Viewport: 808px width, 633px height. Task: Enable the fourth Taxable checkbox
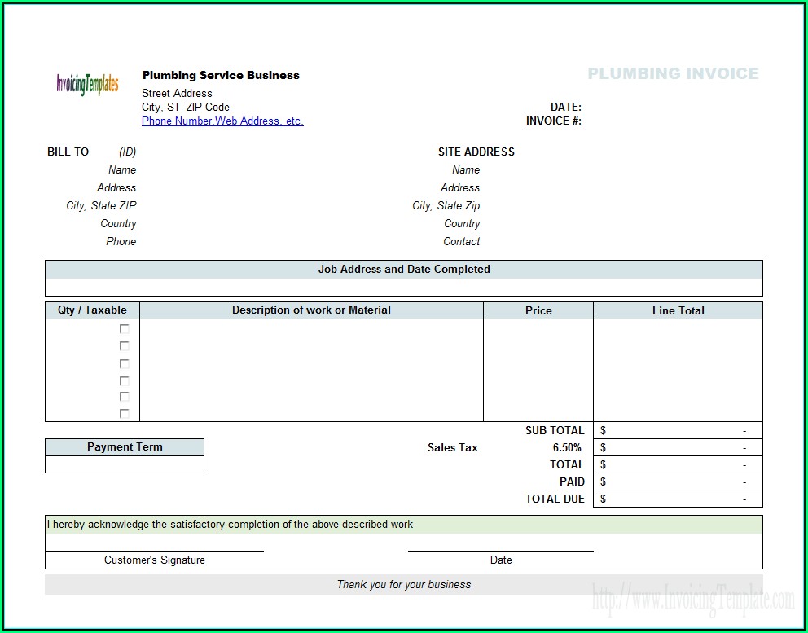click(x=125, y=381)
